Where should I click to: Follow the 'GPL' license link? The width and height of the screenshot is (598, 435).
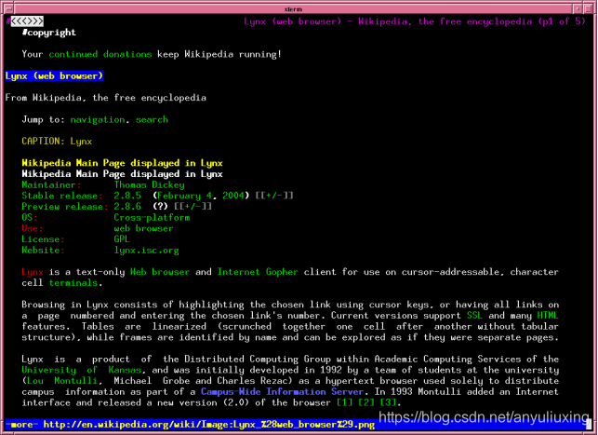(122, 239)
